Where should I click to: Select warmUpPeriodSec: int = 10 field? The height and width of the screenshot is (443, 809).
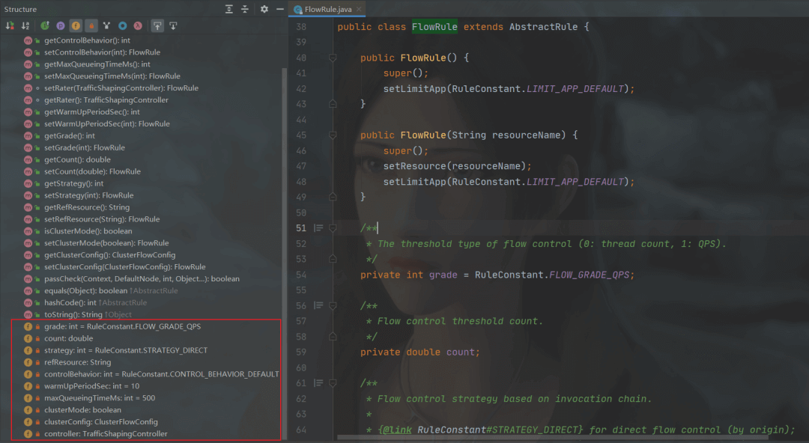(x=92, y=386)
